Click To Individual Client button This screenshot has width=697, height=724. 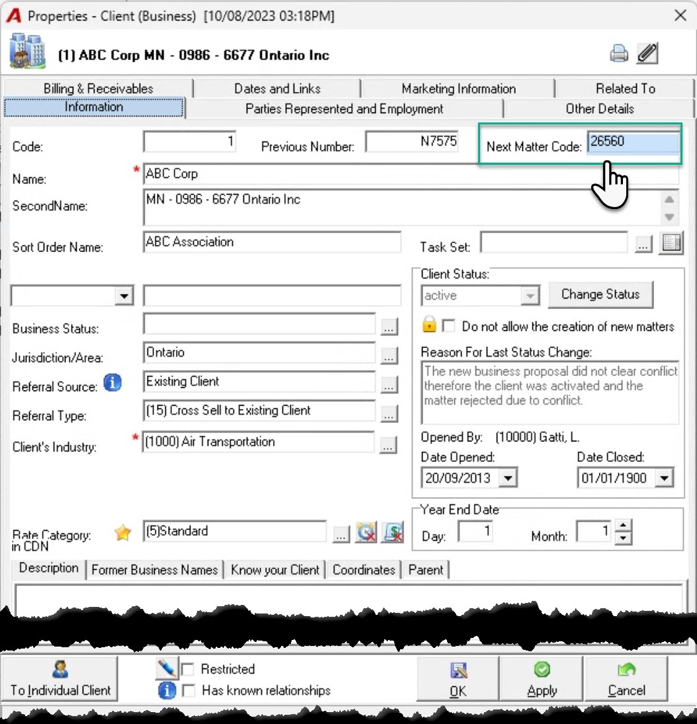click(60, 679)
